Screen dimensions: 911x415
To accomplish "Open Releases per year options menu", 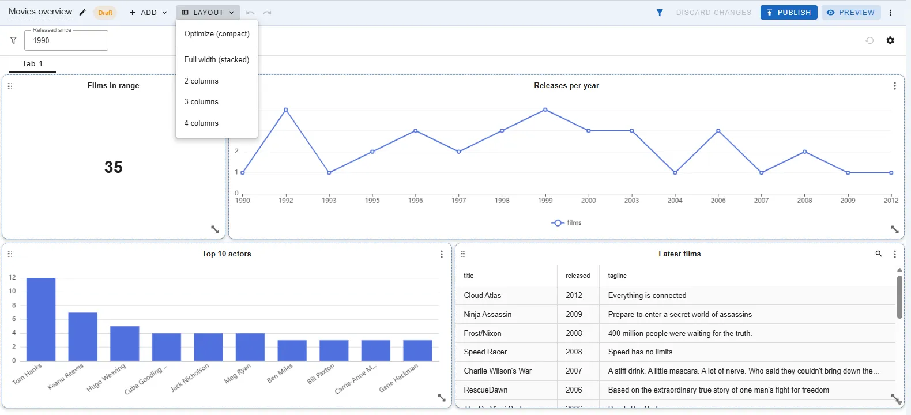I will 895,86.
